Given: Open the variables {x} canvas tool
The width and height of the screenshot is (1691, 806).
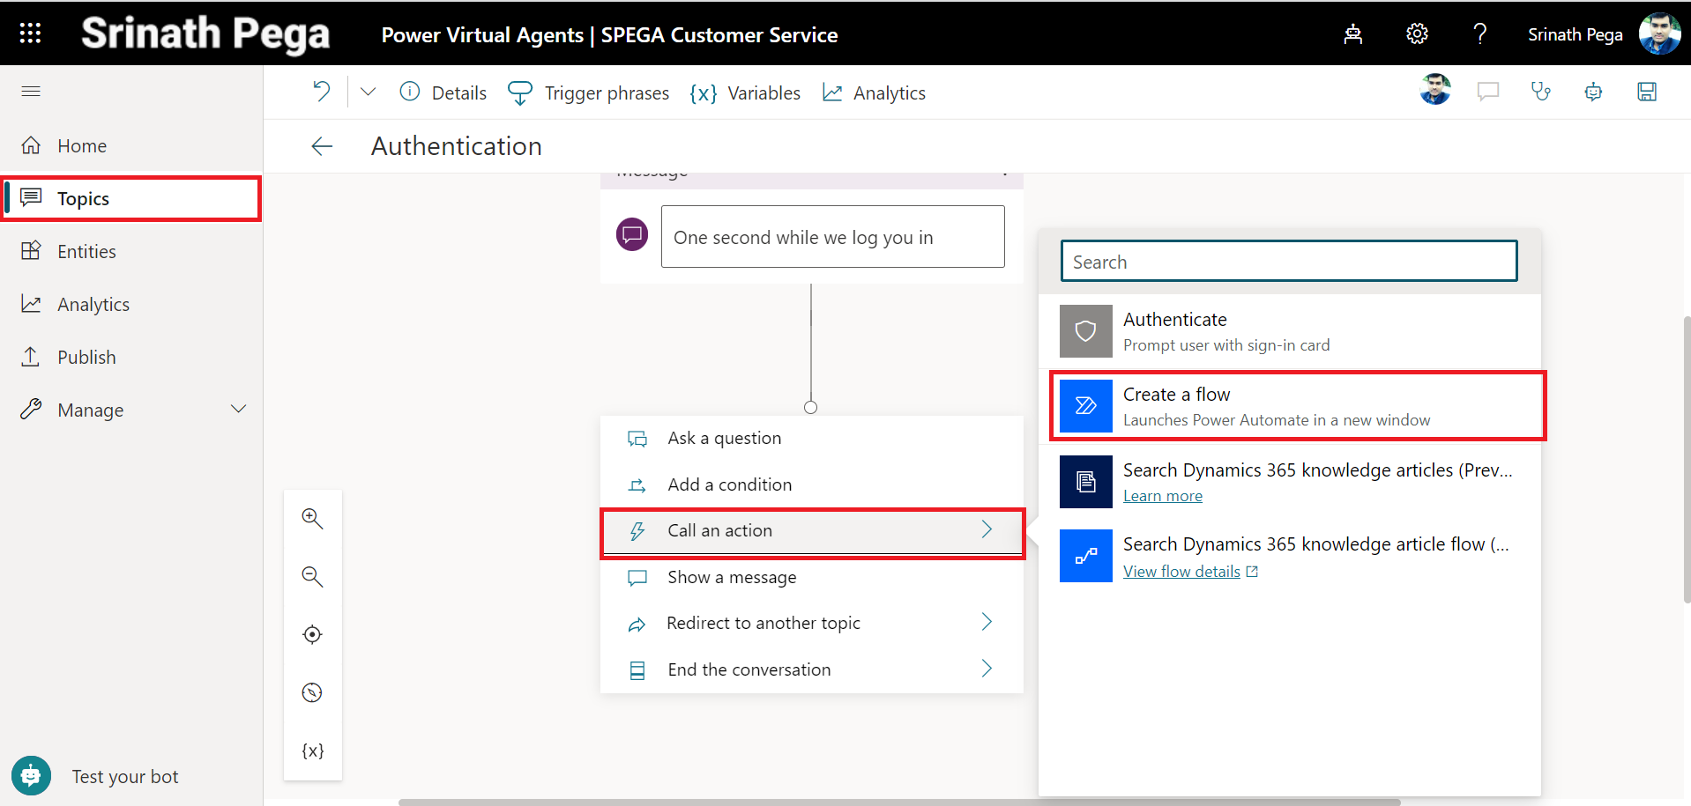Looking at the screenshot, I should (x=312, y=751).
